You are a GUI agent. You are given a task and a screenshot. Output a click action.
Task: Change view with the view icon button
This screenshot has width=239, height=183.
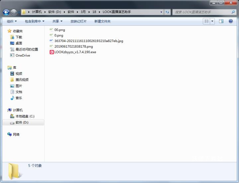tap(206, 21)
